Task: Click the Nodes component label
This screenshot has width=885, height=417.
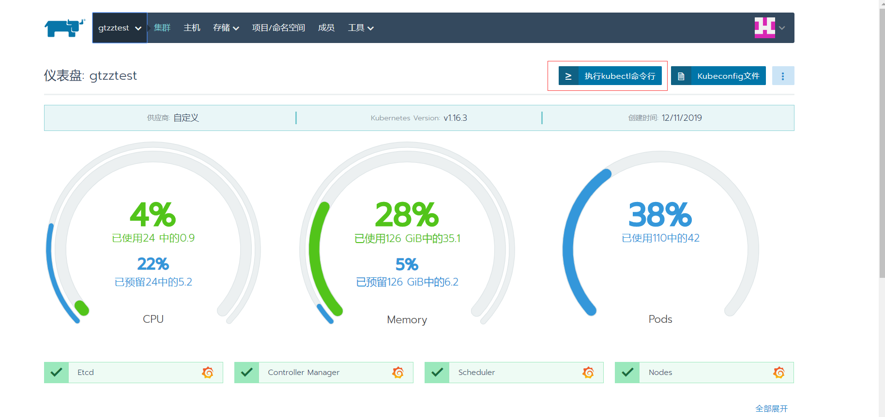Action: coord(660,373)
